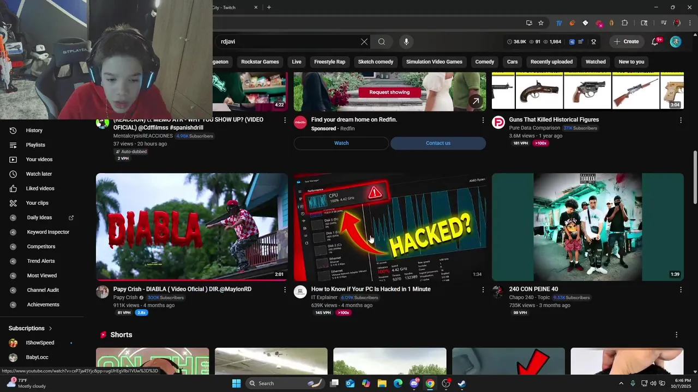Open Discord from the taskbar
Image resolution: width=698 pixels, height=392 pixels.
[x=414, y=383]
